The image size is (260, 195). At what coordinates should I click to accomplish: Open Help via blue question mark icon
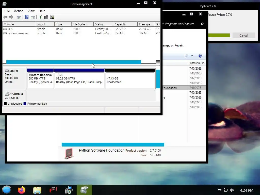click(x=27, y=17)
